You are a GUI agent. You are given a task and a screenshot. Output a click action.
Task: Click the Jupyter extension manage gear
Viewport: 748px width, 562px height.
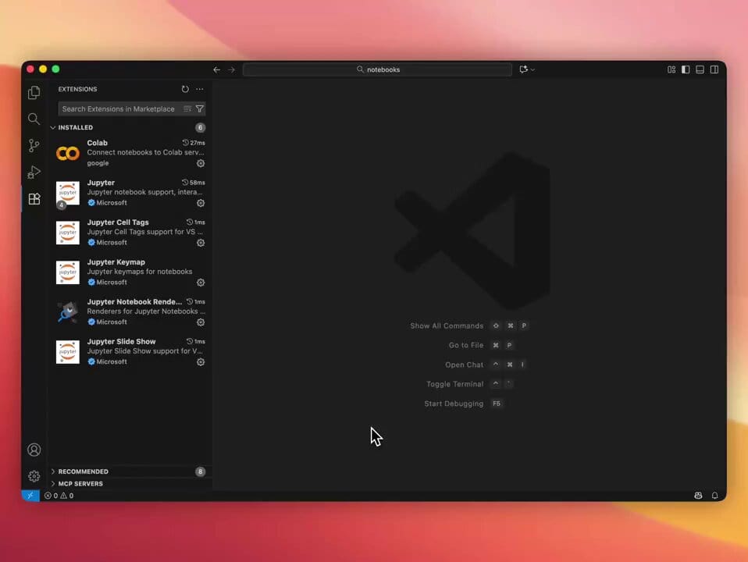pyautogui.click(x=201, y=203)
